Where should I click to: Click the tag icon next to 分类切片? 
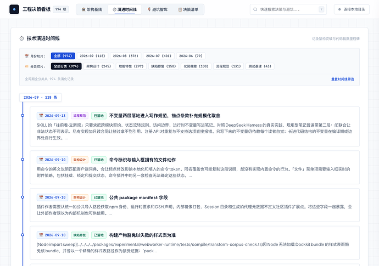[x=26, y=66]
